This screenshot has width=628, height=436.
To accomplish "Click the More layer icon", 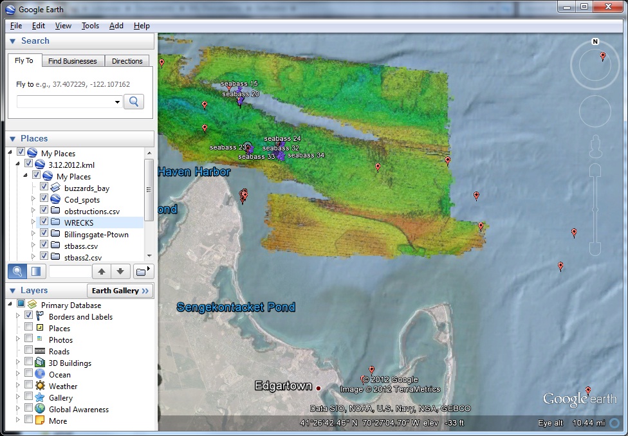I will point(40,421).
